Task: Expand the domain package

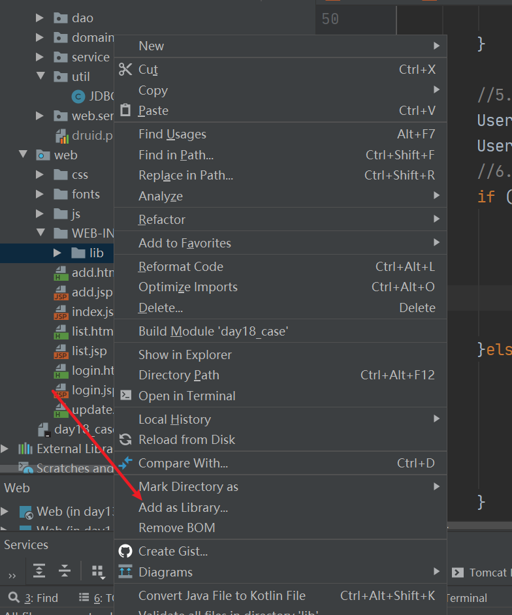Action: coord(40,37)
